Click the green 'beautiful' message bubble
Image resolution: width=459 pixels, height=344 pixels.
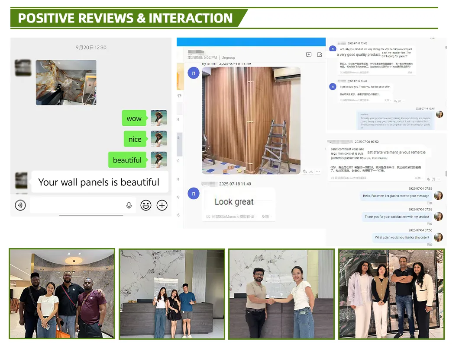coord(127,160)
